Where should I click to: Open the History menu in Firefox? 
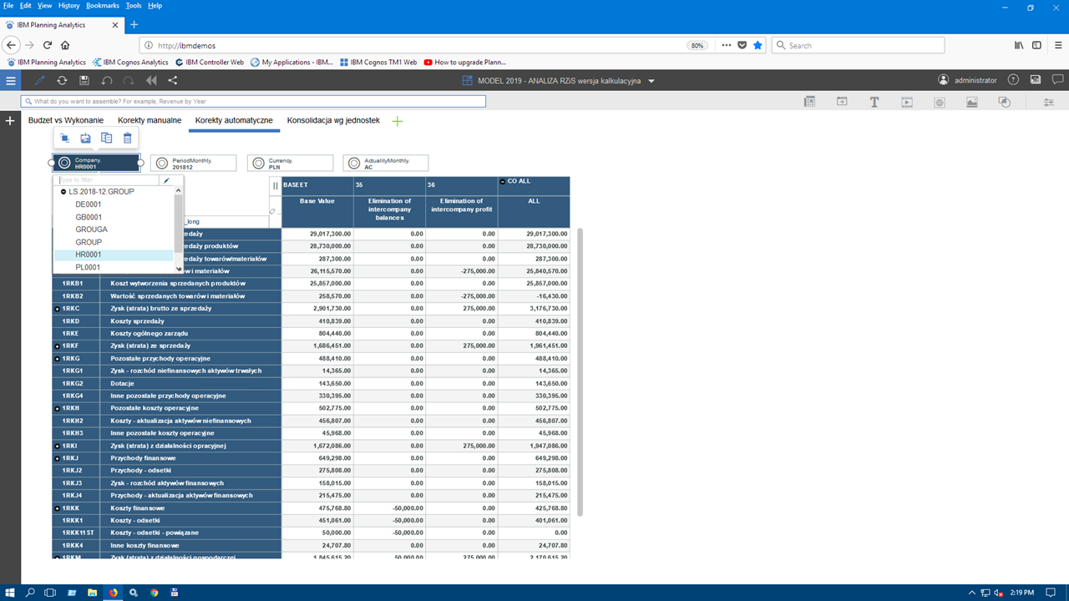pyautogui.click(x=69, y=5)
